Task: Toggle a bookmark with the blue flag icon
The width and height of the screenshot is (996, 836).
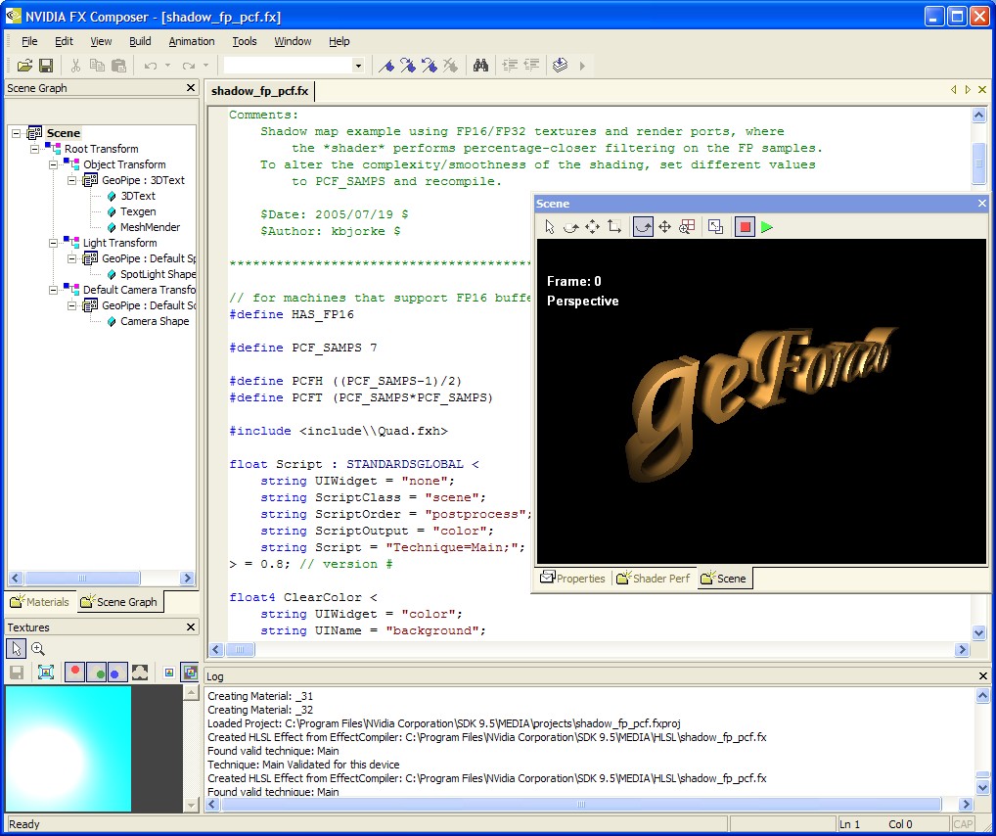Action: tap(386, 66)
